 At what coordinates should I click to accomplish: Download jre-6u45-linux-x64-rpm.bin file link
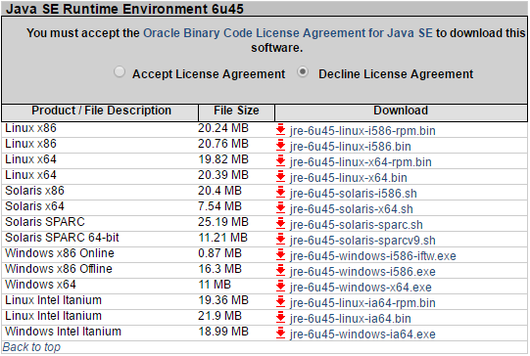(361, 162)
